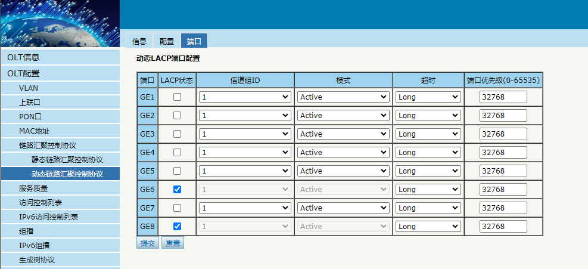Tick the GE4 LACP status checkbox
The image size is (588, 269).
177,152
